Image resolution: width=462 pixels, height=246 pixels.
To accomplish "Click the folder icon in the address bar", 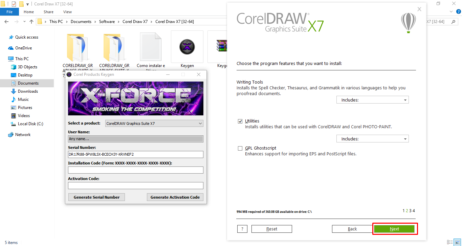I will tap(40, 22).
